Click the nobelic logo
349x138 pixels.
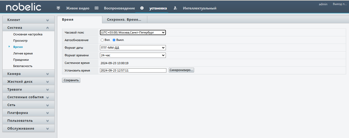24,7
